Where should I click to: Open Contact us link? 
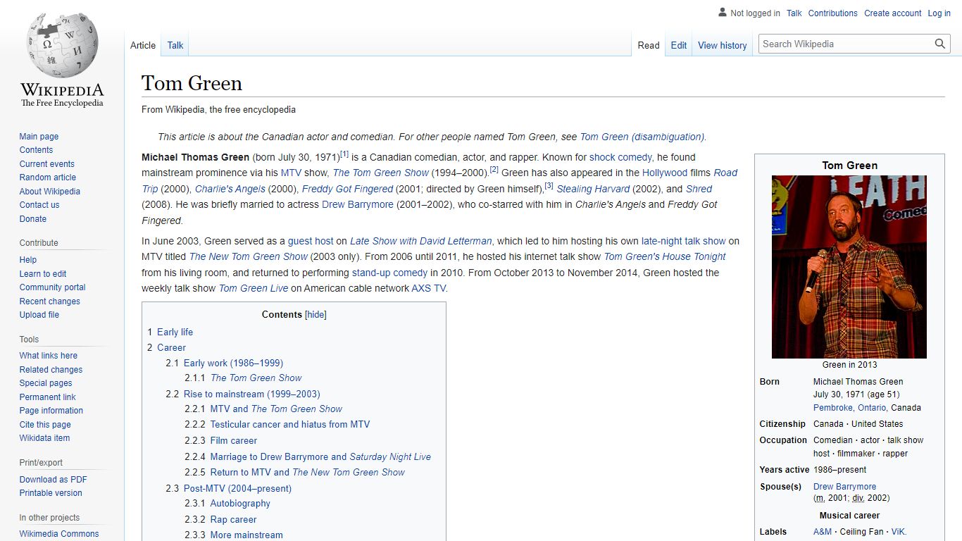point(39,205)
